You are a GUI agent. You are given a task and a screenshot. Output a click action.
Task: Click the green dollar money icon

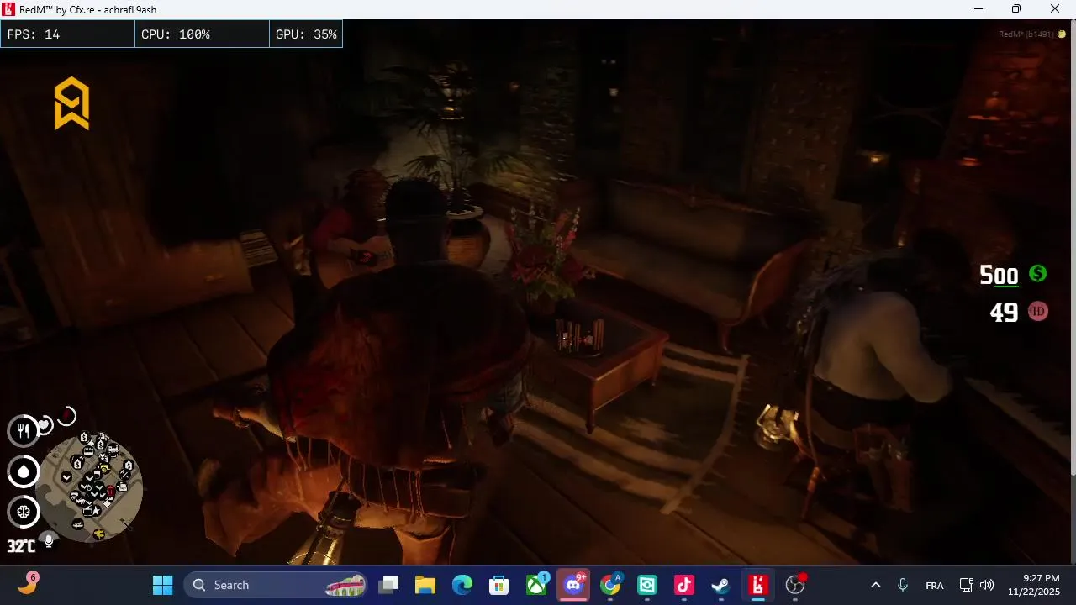click(1037, 273)
